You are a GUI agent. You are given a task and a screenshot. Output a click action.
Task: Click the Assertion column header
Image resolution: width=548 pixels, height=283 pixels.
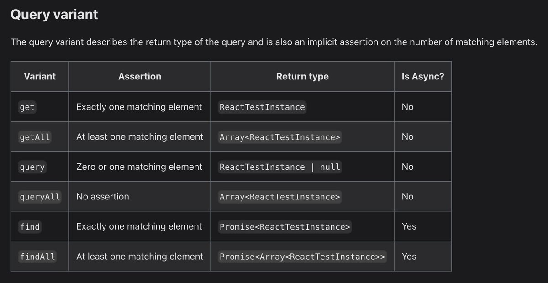140,76
